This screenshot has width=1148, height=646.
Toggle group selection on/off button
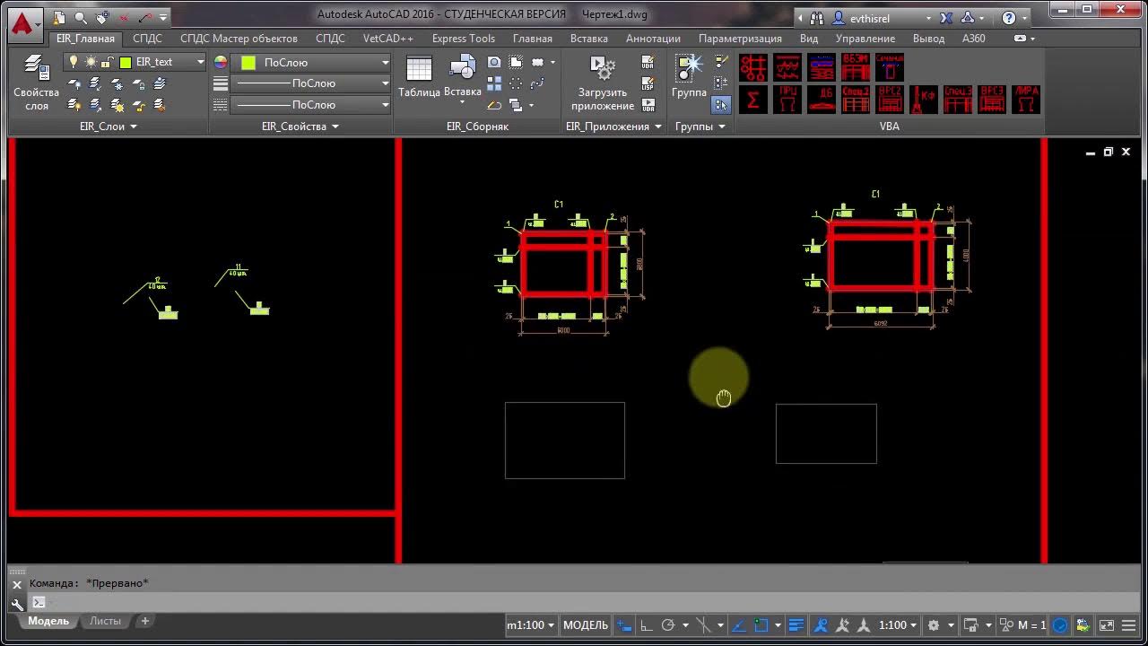(x=721, y=104)
